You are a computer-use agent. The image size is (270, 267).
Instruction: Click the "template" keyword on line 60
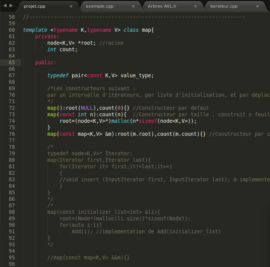35,30
